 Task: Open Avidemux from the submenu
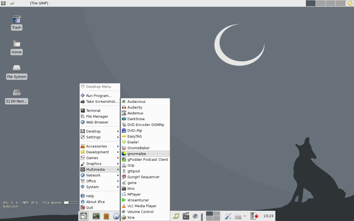(x=145, y=113)
